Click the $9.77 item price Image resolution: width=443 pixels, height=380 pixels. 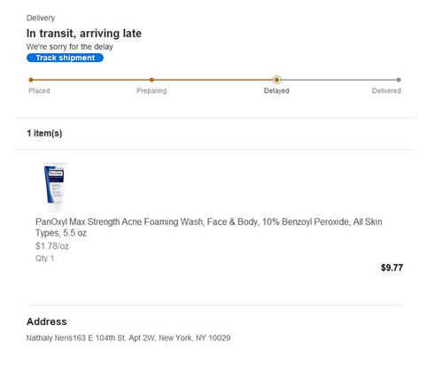pyautogui.click(x=392, y=268)
